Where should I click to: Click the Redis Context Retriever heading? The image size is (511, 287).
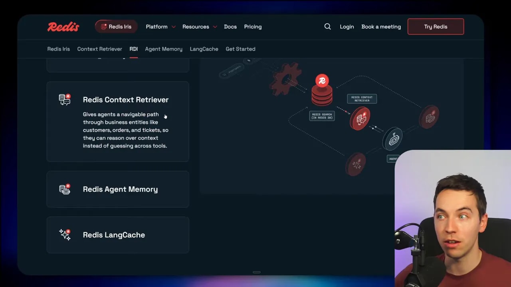[x=126, y=100]
